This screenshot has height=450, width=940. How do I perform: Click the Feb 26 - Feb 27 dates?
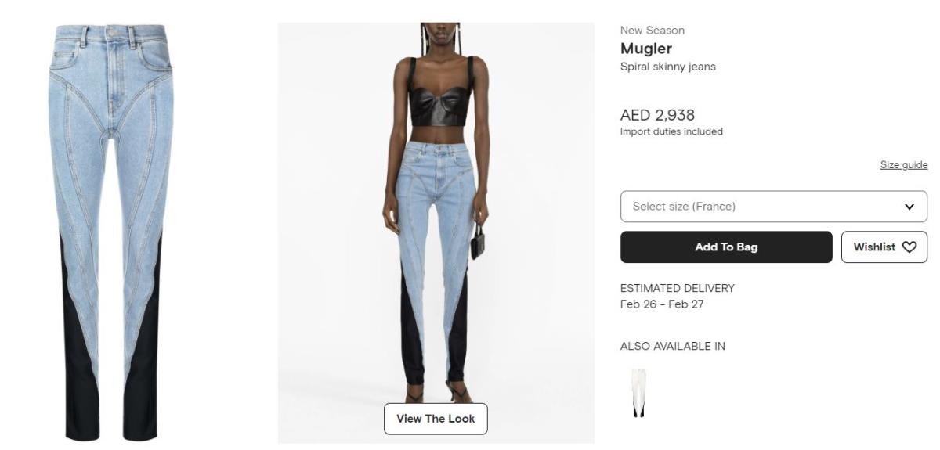(662, 304)
